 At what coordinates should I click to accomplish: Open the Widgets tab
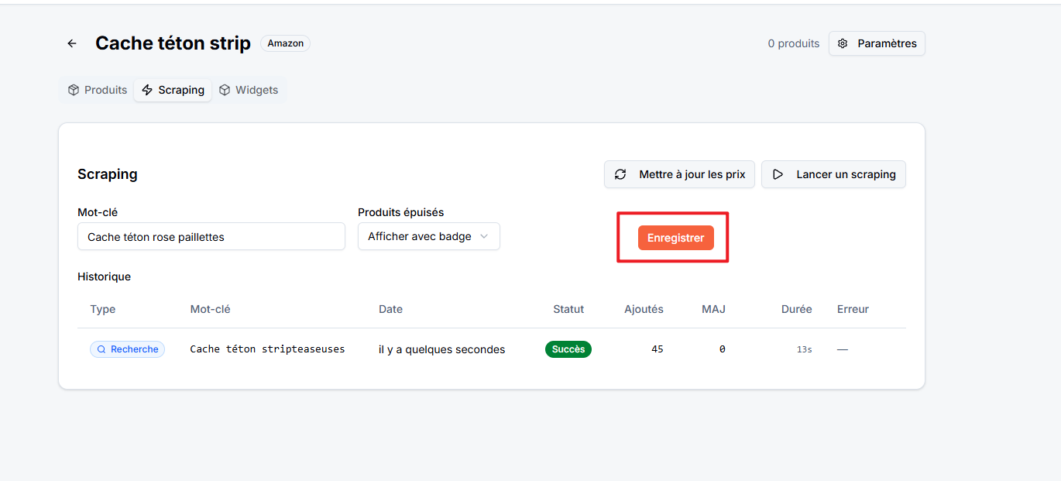[x=249, y=90]
